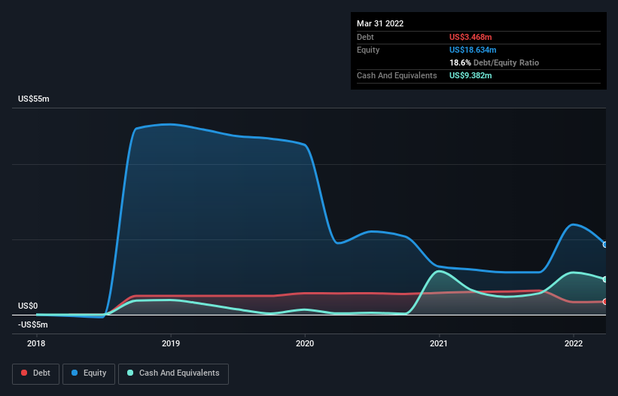The height and width of the screenshot is (396, 618).
Task: Click the US$18.634m equity value
Action: tap(473, 50)
